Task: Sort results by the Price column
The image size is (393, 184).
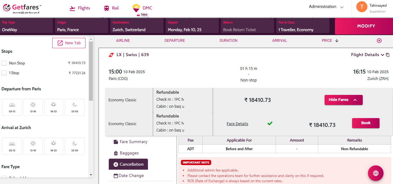Action: pos(330,41)
